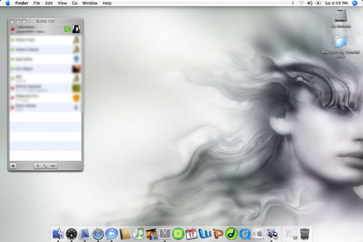Open Finder from the dock
The image size is (363, 242).
58,233
